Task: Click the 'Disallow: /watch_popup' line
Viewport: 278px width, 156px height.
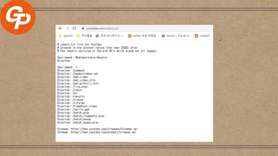Action: pos(74,119)
